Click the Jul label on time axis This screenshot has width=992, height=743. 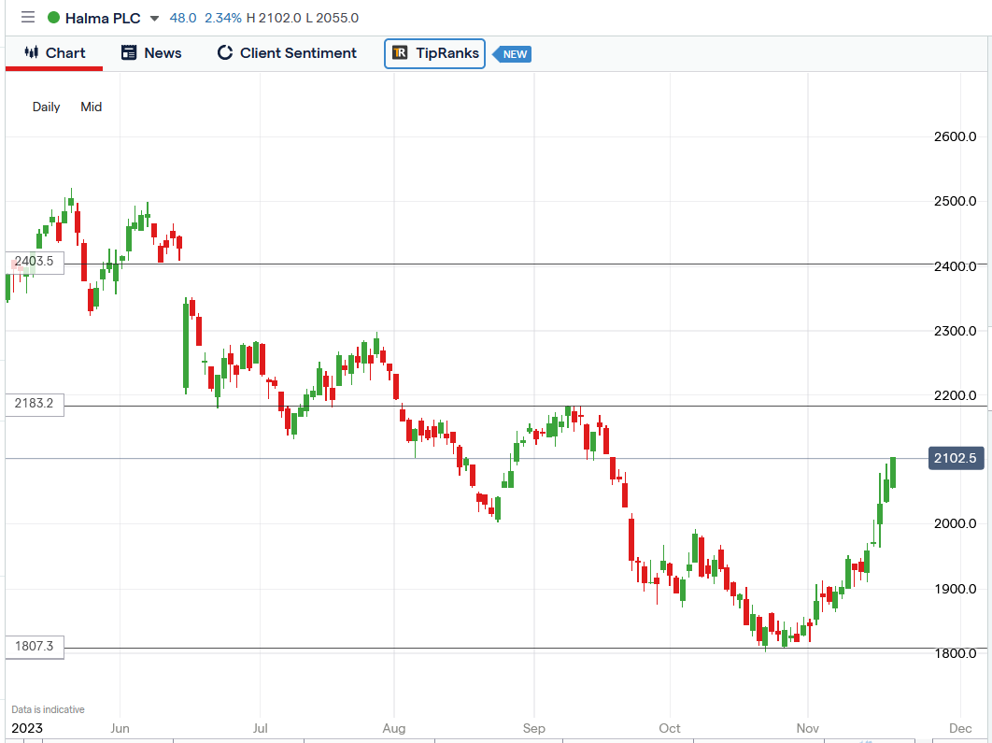260,728
